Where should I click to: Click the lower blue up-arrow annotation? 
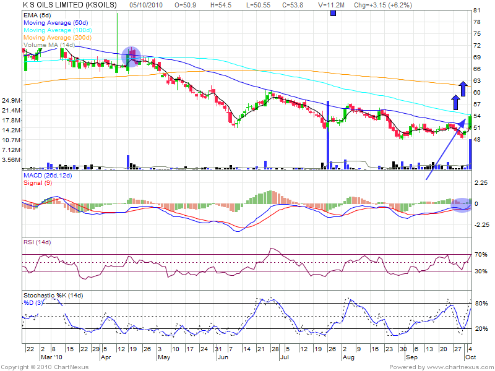[x=455, y=101]
